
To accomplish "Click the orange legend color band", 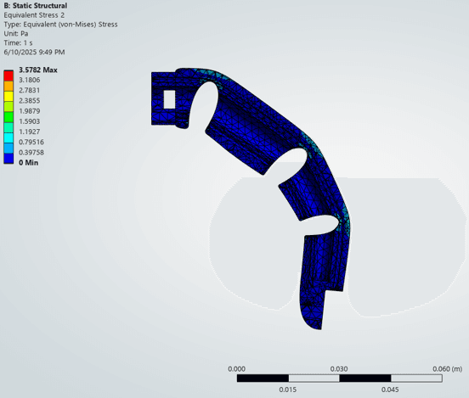I will pos(8,86).
